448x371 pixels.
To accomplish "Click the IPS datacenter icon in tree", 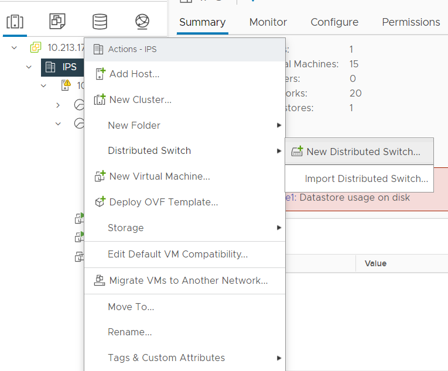I will [50, 67].
